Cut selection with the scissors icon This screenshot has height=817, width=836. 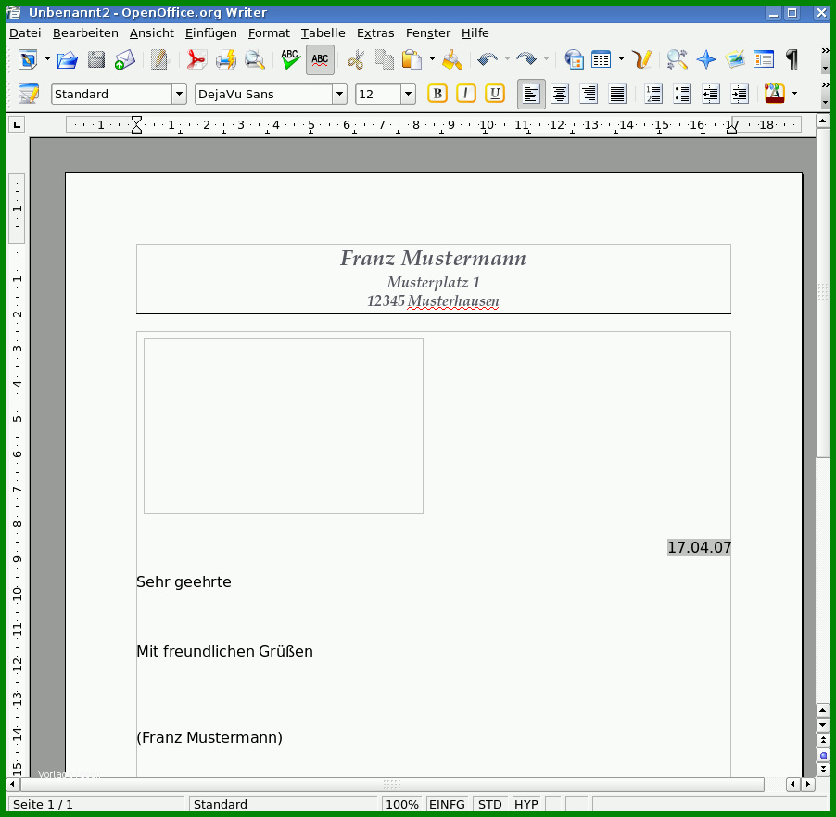pos(355,59)
